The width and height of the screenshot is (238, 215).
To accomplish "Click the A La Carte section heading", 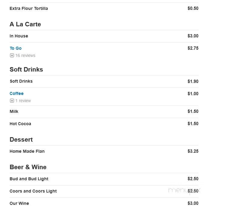I will point(25,24).
